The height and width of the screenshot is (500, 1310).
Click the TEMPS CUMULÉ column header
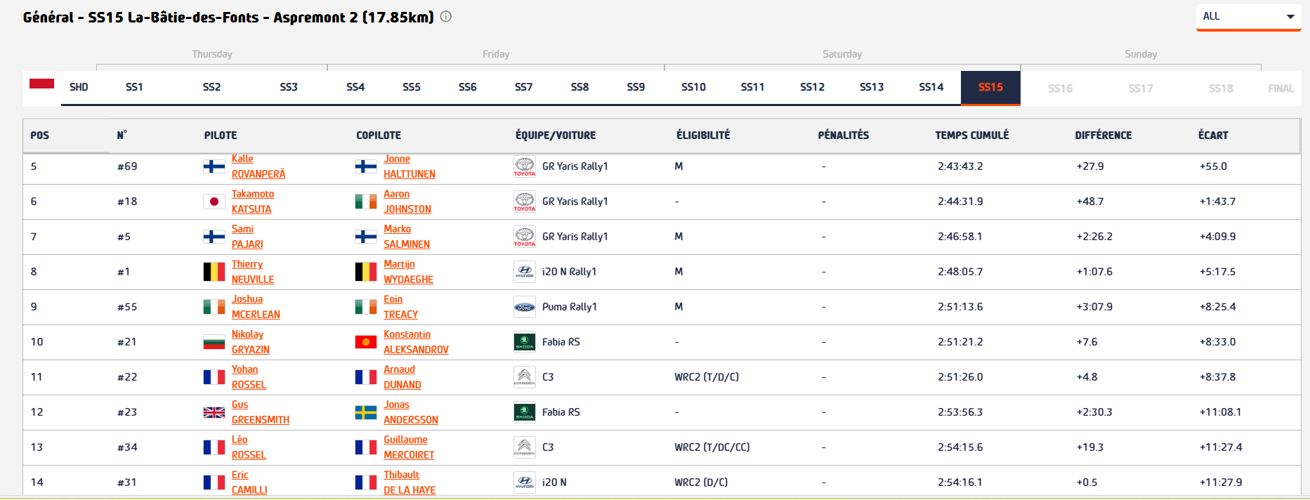[x=971, y=136]
